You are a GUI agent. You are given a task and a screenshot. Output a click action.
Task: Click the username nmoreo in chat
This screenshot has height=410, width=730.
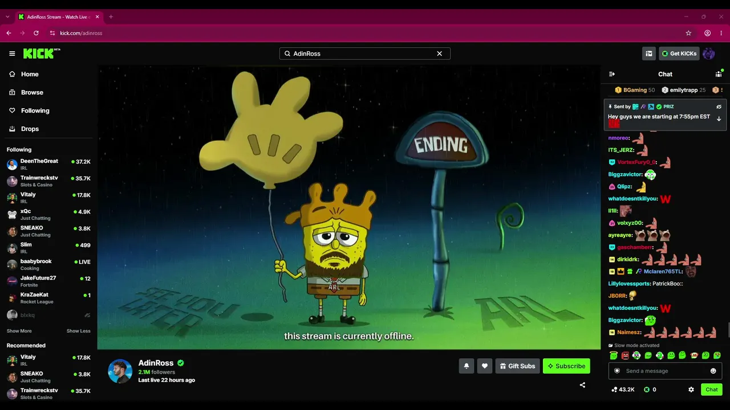618,138
